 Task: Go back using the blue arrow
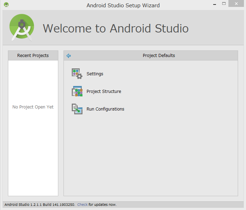69,56
